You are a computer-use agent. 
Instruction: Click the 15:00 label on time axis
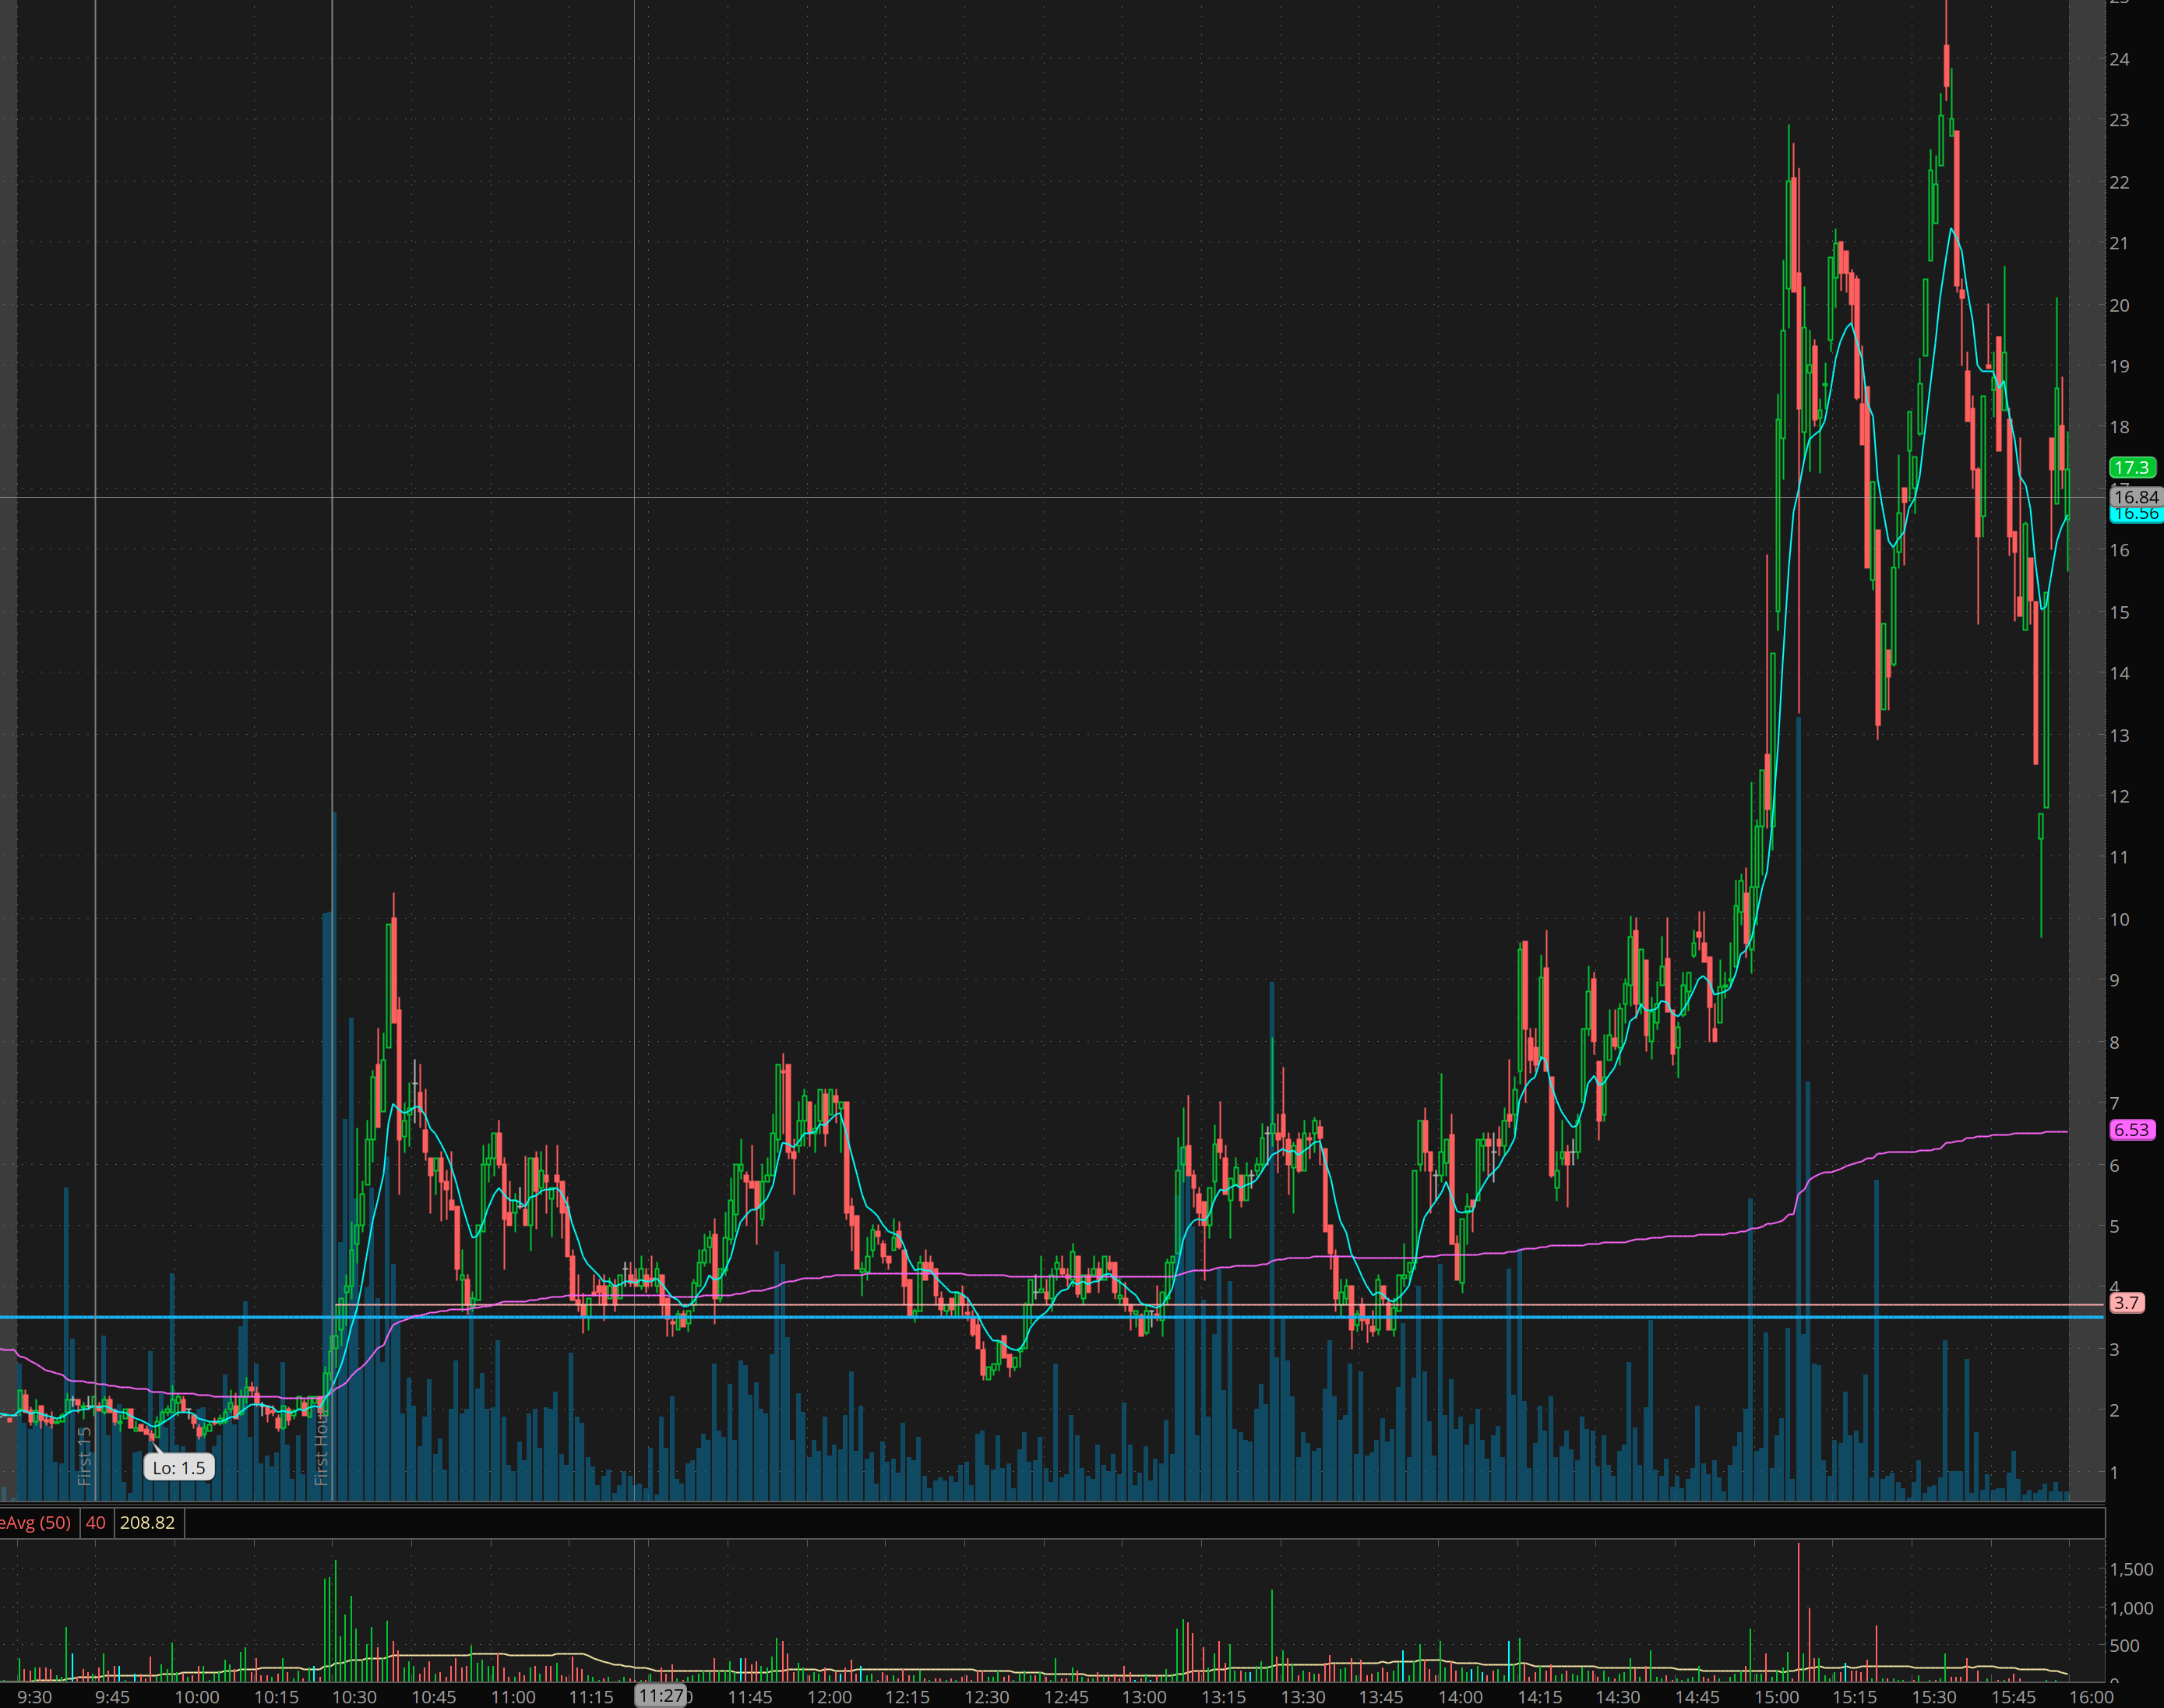(x=1775, y=1696)
